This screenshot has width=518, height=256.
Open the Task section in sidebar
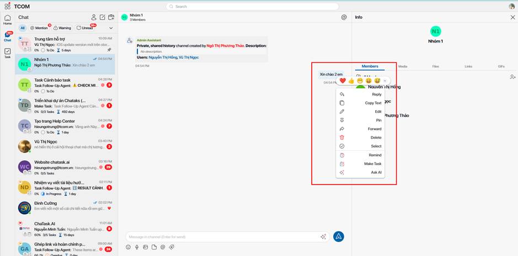[x=7, y=53]
